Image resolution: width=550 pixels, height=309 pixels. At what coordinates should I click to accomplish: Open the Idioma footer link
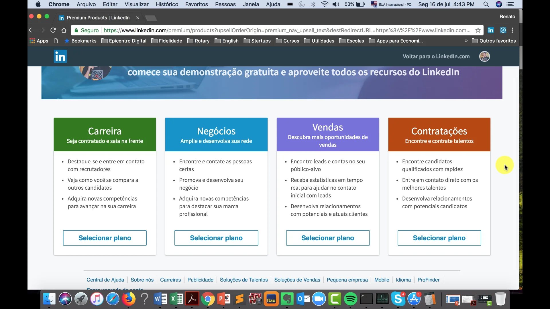coord(403,280)
